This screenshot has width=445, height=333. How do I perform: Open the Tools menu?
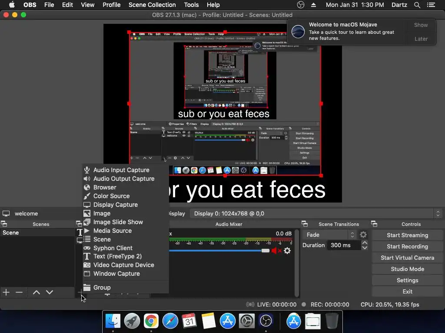coord(191,5)
